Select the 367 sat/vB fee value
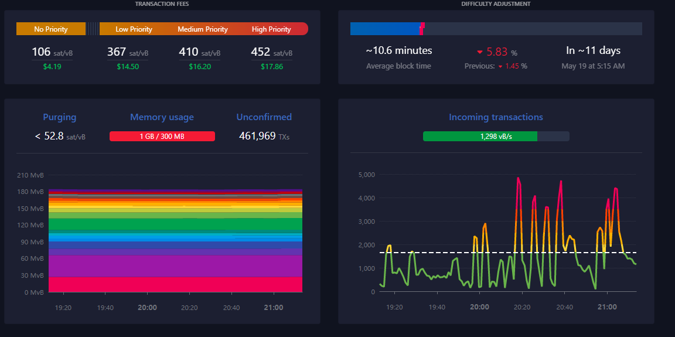Viewport: 675px width, 337px height. coord(127,53)
